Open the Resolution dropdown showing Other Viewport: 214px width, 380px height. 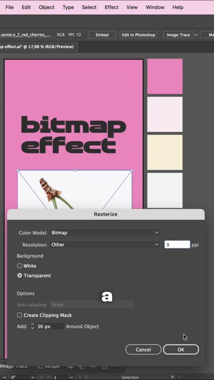click(x=104, y=245)
